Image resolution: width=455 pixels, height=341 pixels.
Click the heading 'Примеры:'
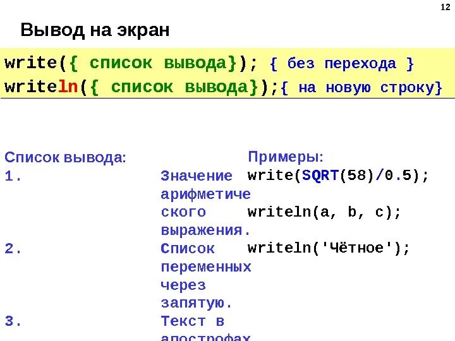pyautogui.click(x=286, y=157)
